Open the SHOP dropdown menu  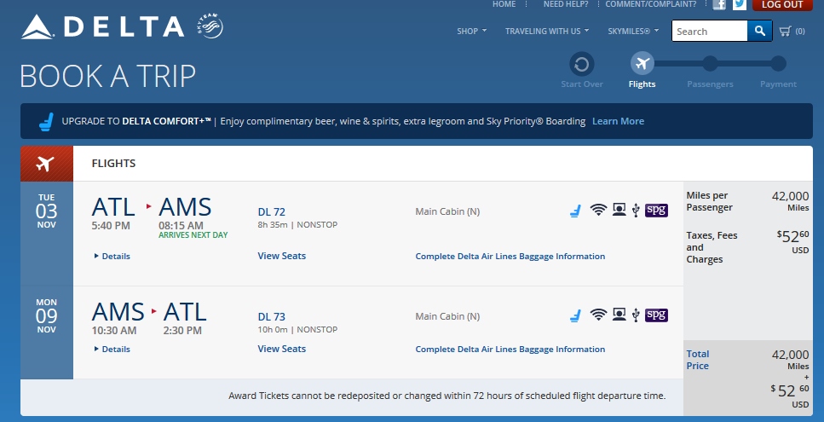[471, 31]
